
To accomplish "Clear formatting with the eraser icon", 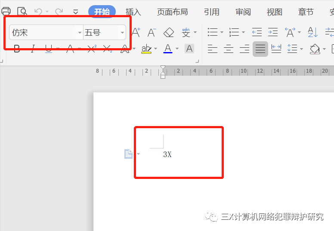I will pos(169,32).
